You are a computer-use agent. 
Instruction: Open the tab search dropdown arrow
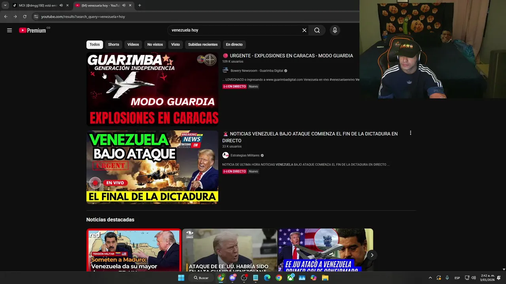(5, 6)
